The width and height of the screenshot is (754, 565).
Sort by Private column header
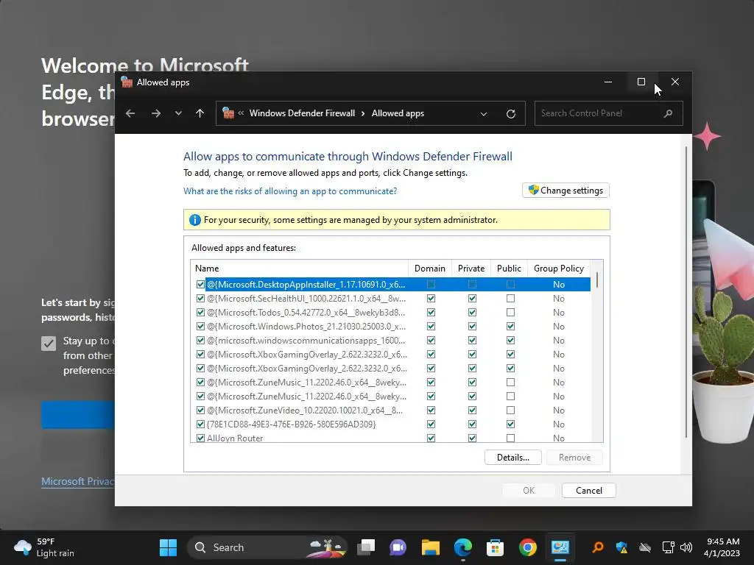coord(471,269)
